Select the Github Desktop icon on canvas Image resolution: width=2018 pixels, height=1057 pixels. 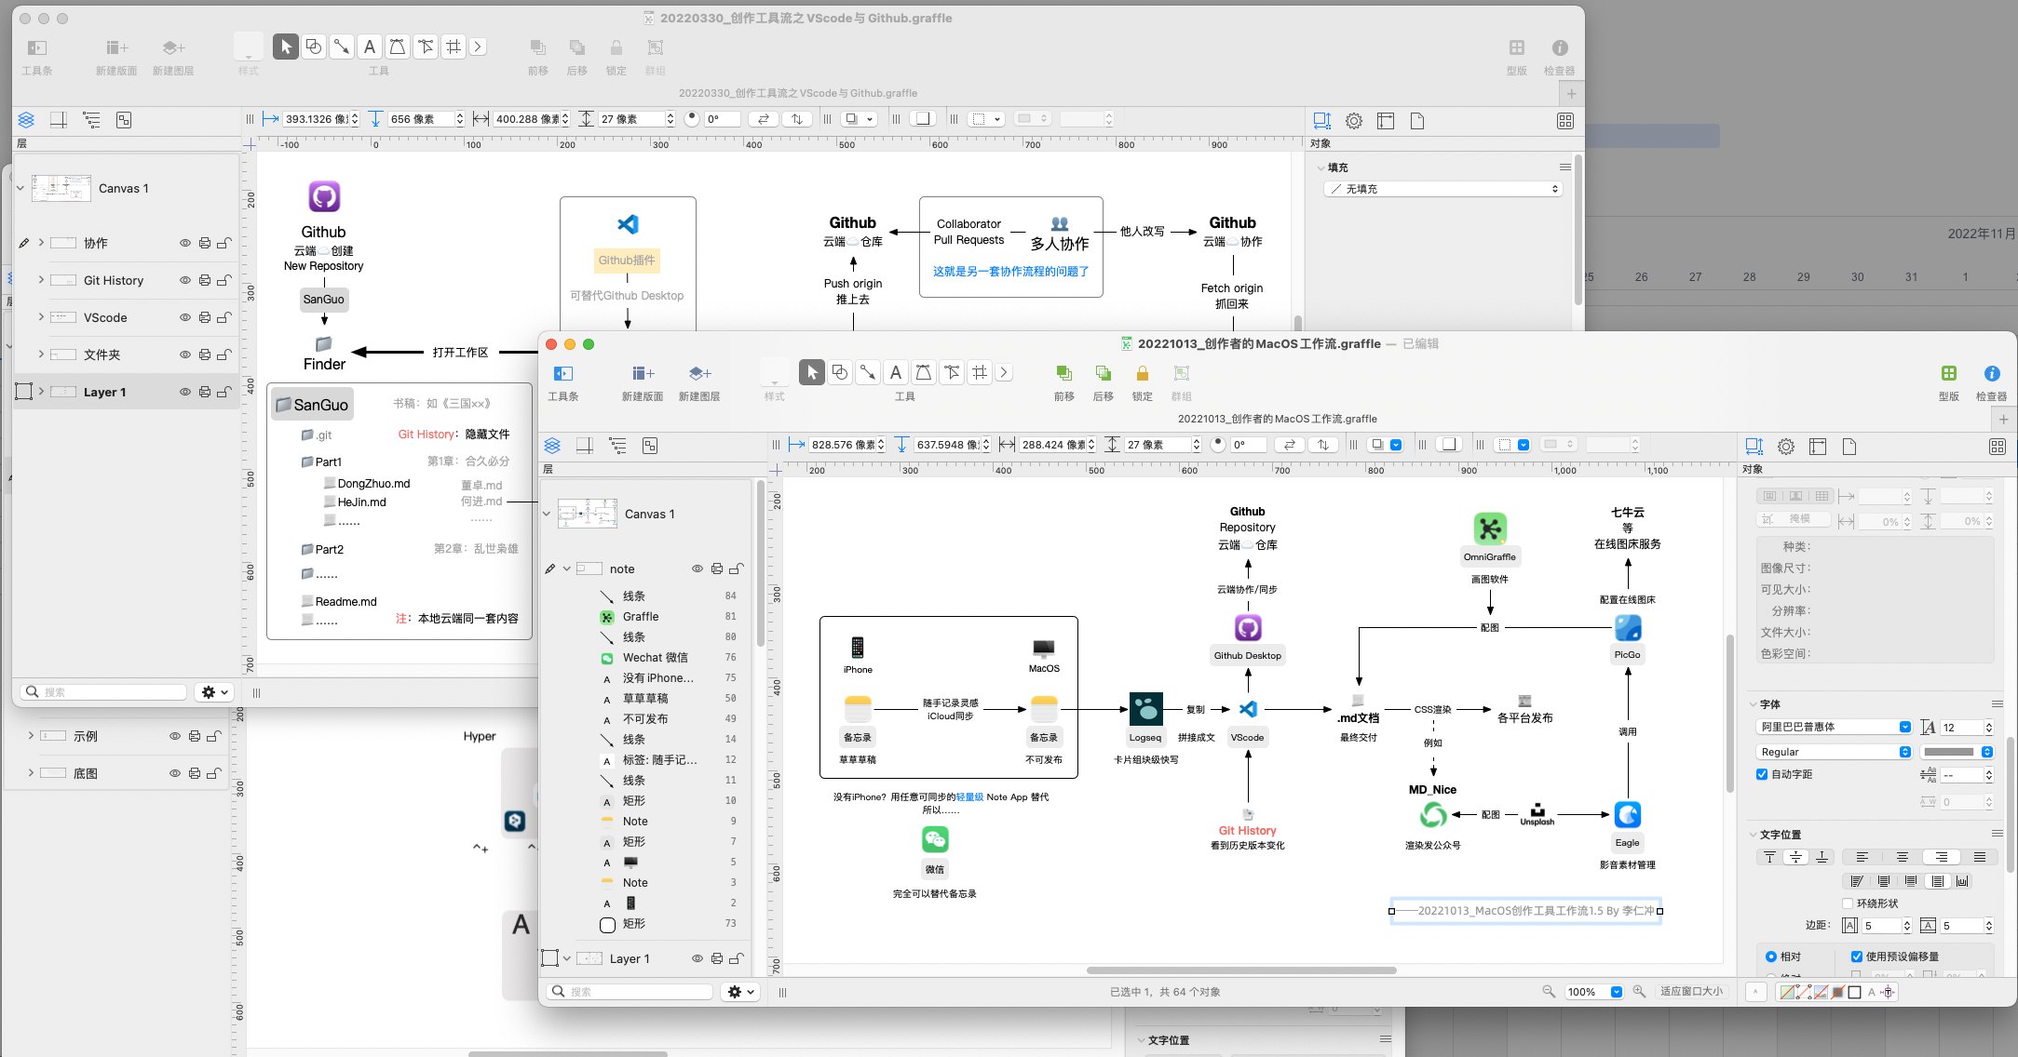(x=1248, y=628)
